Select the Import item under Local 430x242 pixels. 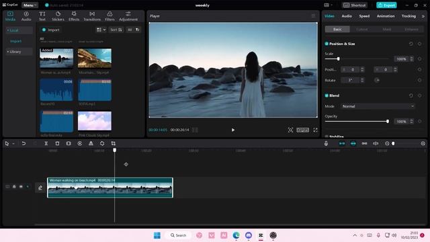click(15, 41)
